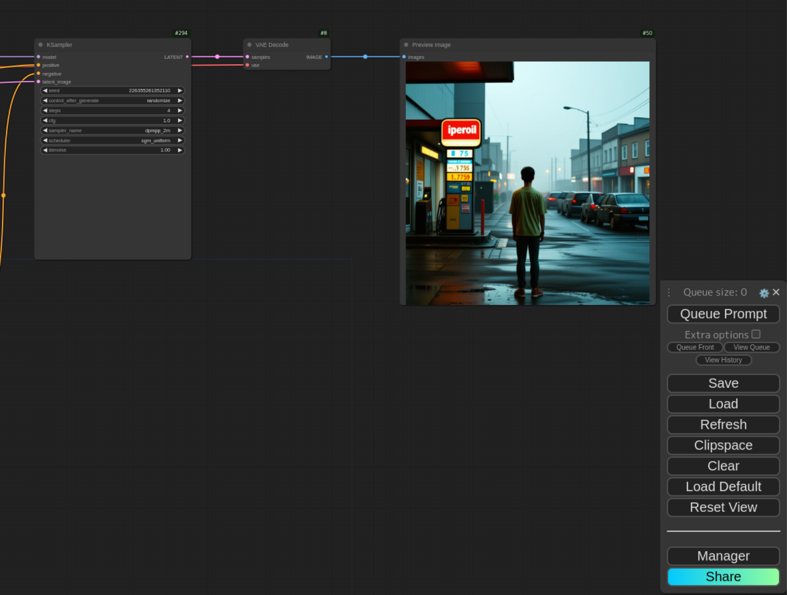Open the Manager menu
The image size is (787, 595).
723,556
